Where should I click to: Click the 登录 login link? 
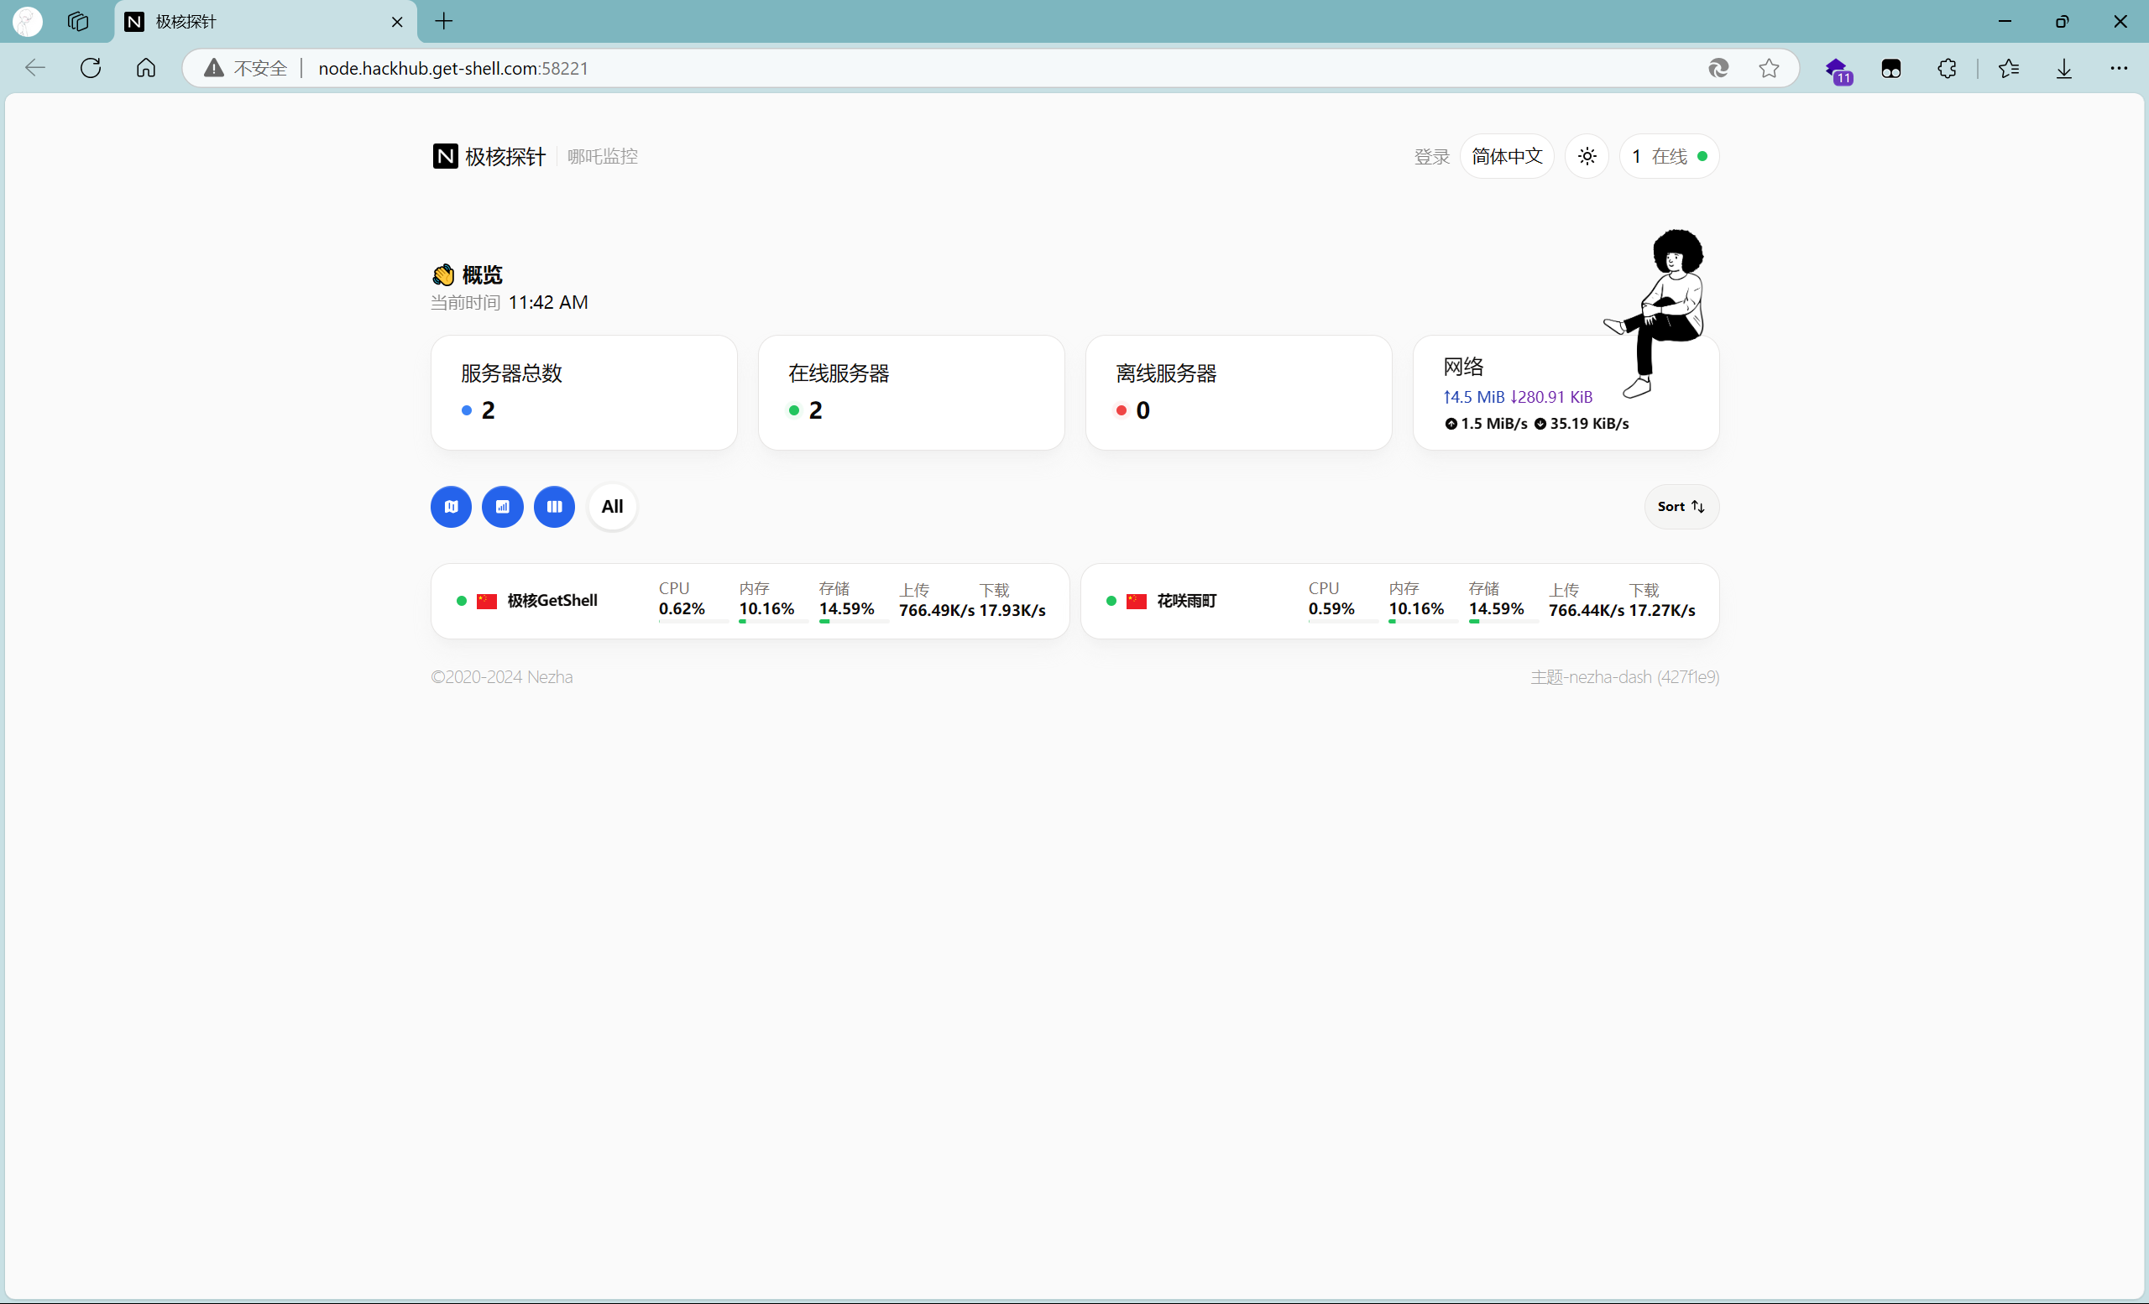pyautogui.click(x=1430, y=157)
